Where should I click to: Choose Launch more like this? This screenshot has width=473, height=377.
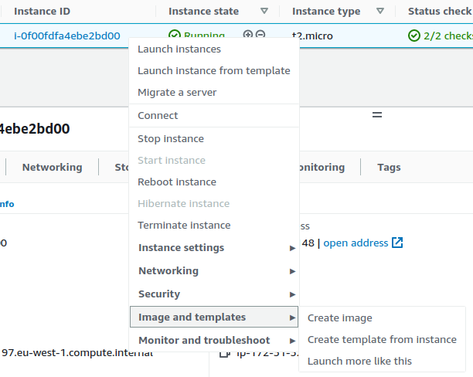[359, 362]
